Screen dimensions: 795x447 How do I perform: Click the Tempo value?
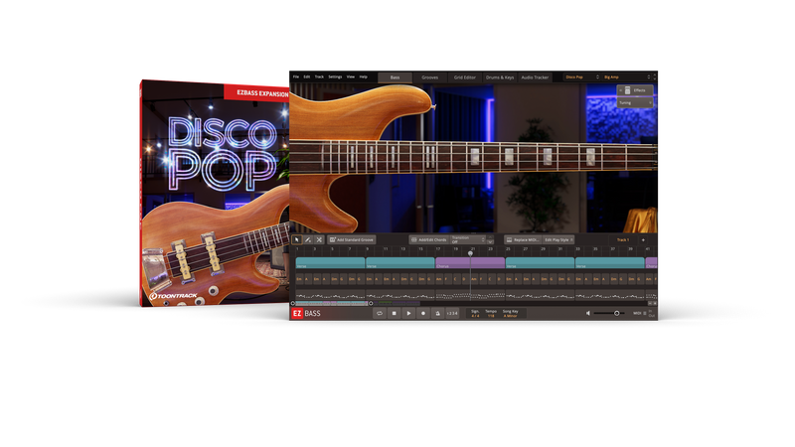pos(491,316)
